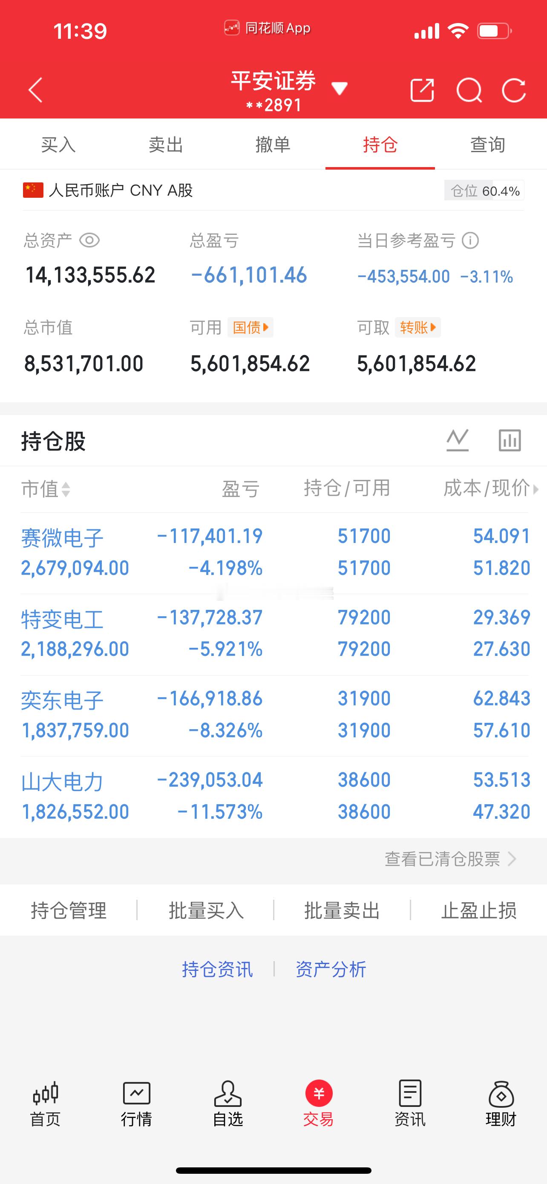The image size is (547, 1184).
Task: Tap 奕东电子 cost price 62.843
Action: click(502, 698)
